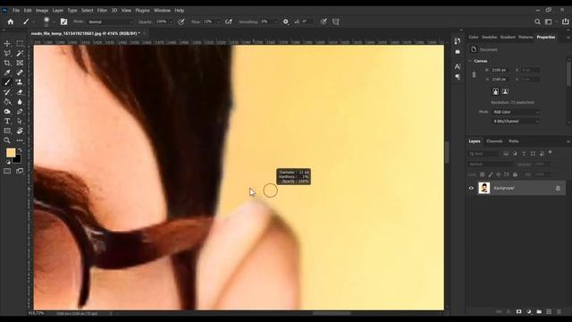572x322 pixels.
Task: Open the Smoothing value dropdown
Action: [275, 21]
